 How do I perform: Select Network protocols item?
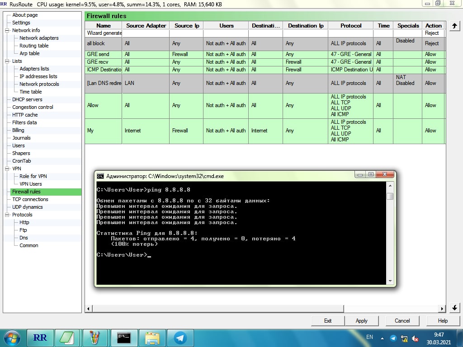[x=39, y=84]
